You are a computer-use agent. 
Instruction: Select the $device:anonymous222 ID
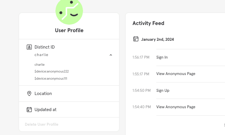52,71
